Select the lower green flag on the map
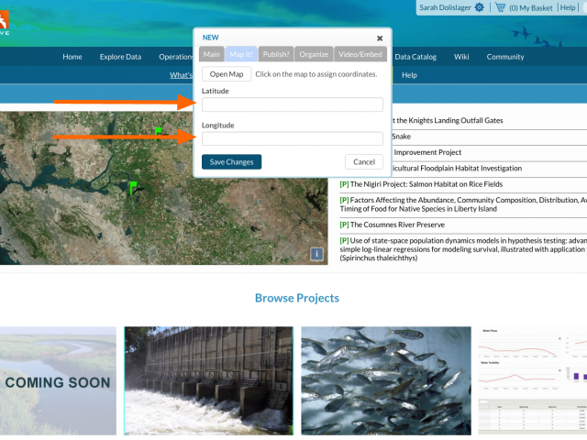Viewport: 587px width, 440px height. (x=133, y=188)
